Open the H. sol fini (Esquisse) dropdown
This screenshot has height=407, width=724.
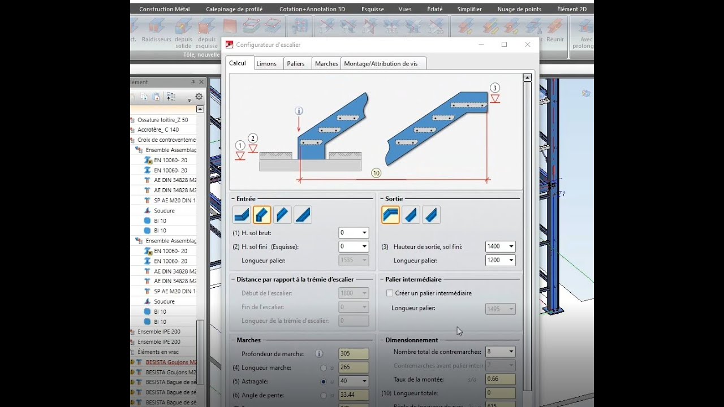point(364,246)
